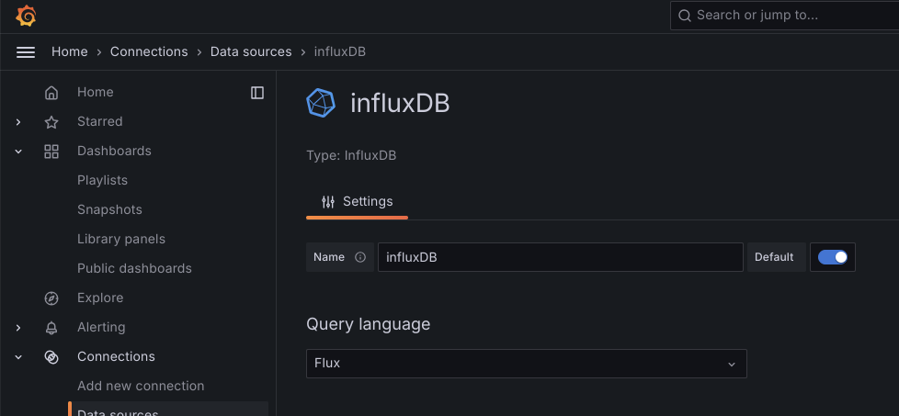This screenshot has width=899, height=416.
Task: Click the Alerting bell icon
Action: click(51, 328)
